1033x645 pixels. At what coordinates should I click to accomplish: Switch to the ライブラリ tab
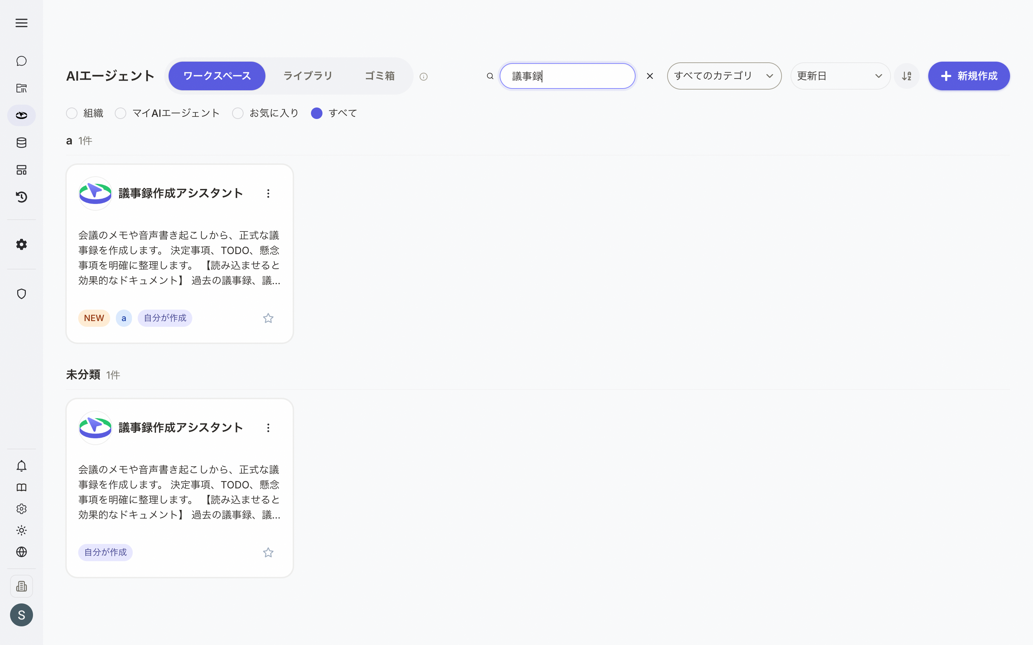pos(308,76)
